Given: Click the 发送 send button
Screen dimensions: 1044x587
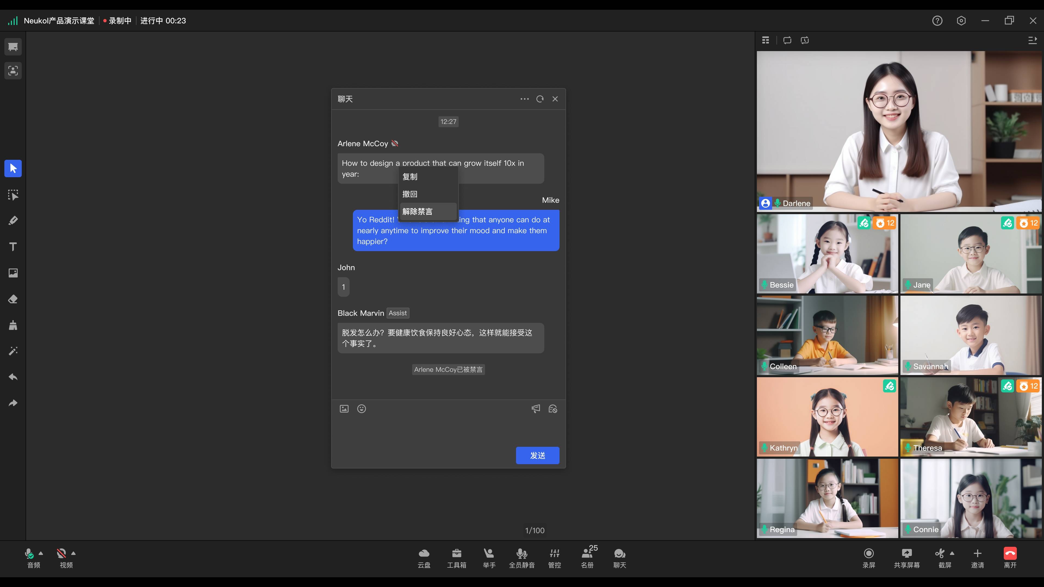Looking at the screenshot, I should 537,455.
